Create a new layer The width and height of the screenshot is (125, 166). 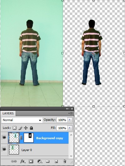56,161
